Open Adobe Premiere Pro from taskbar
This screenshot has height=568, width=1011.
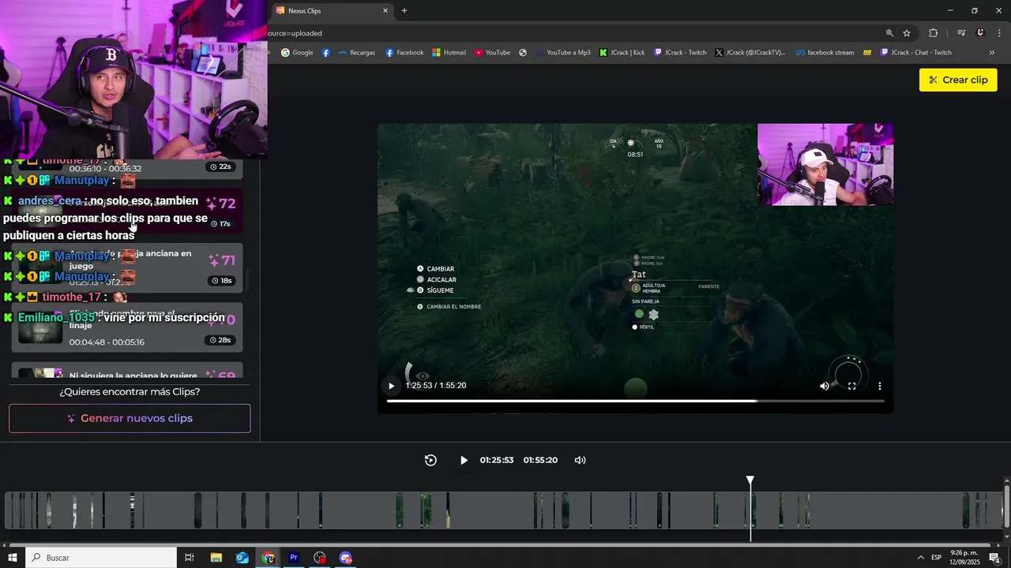(x=294, y=558)
